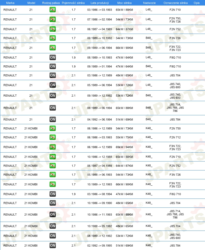Click date range 08.1989 -> 10.1993
Viewport: 205px width, 250px height.
99,58
